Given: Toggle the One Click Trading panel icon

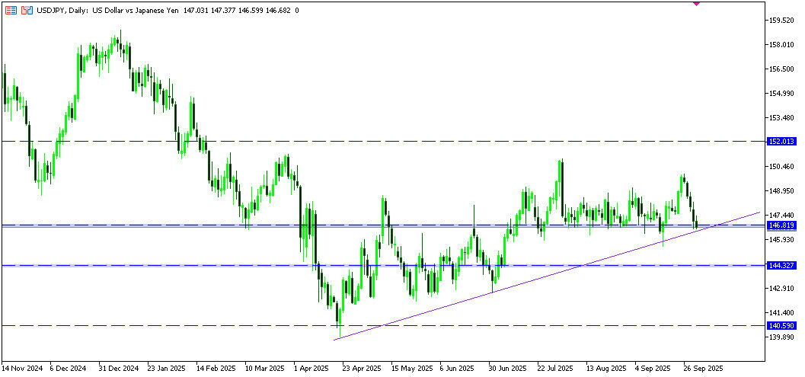Looking at the screenshot, I should (11, 11).
